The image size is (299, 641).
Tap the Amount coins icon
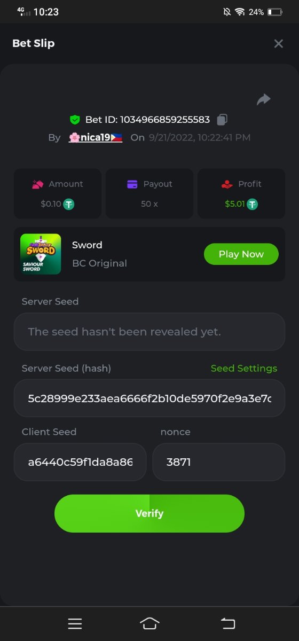pos(37,184)
